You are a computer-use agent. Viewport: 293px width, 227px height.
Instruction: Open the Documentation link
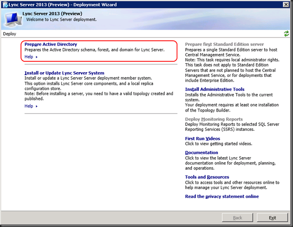pos(202,152)
